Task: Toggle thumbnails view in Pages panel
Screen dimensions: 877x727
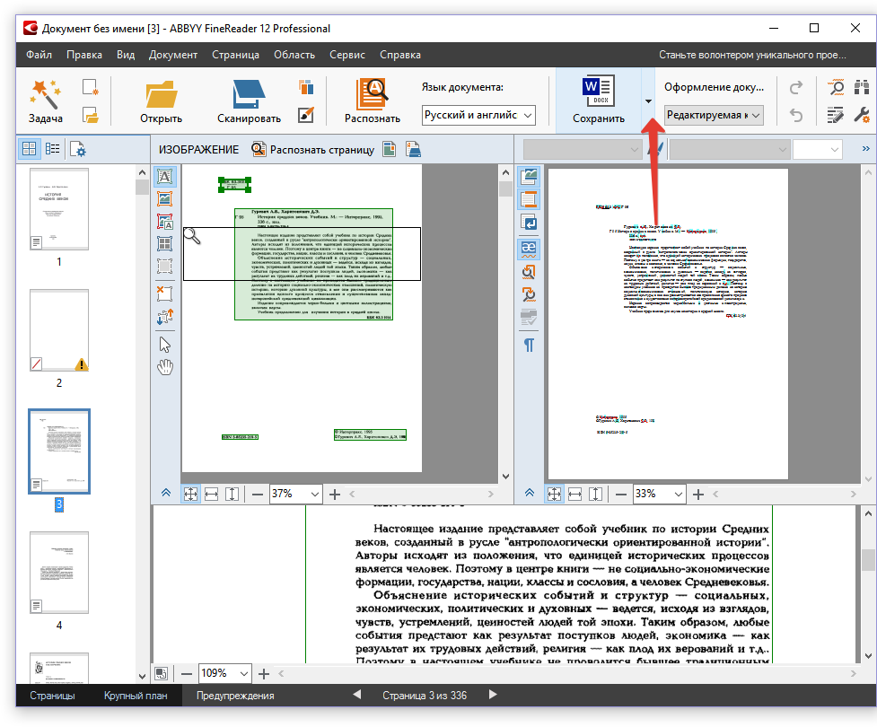Action: [x=30, y=149]
